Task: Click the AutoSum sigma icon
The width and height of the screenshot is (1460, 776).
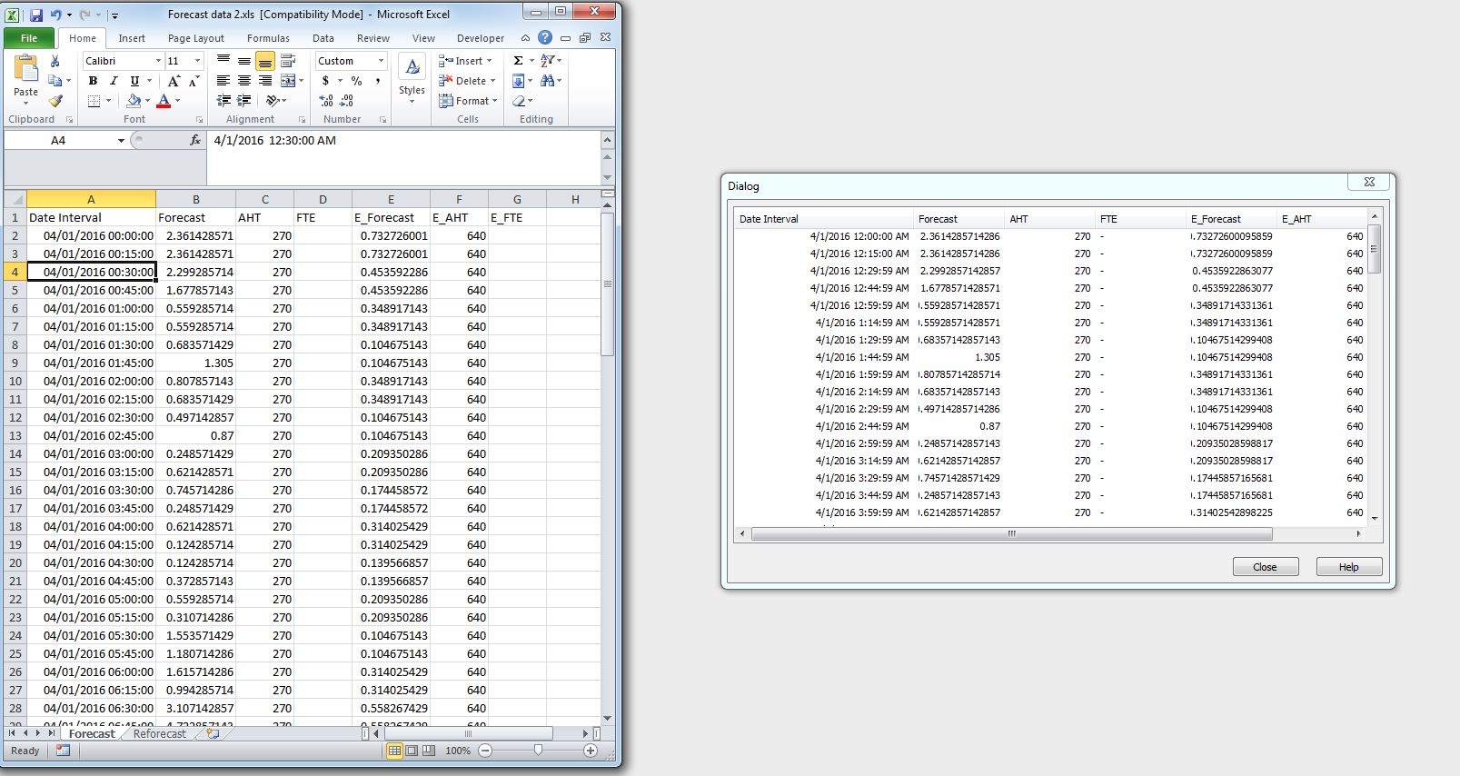Action: (x=518, y=61)
